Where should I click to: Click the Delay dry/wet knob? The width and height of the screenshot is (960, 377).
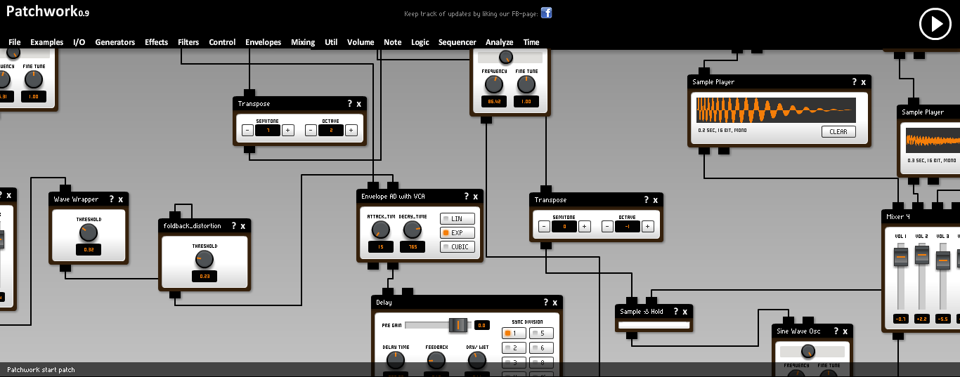[x=477, y=360]
